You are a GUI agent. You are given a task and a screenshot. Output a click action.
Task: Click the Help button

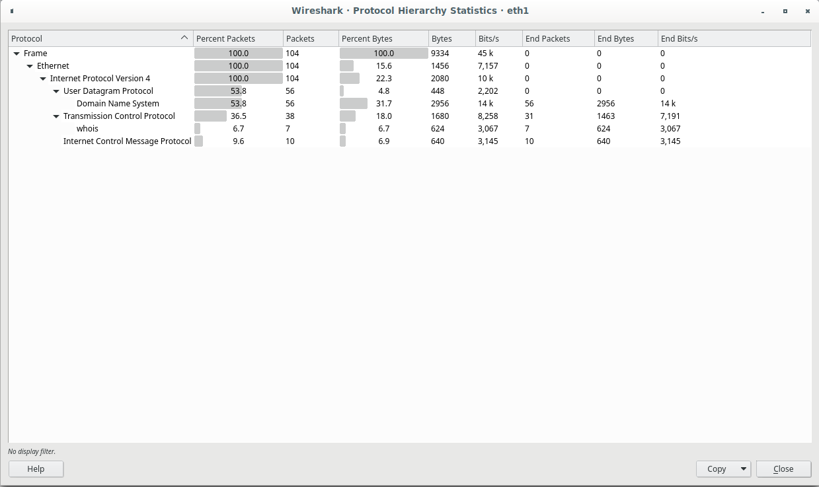point(36,469)
